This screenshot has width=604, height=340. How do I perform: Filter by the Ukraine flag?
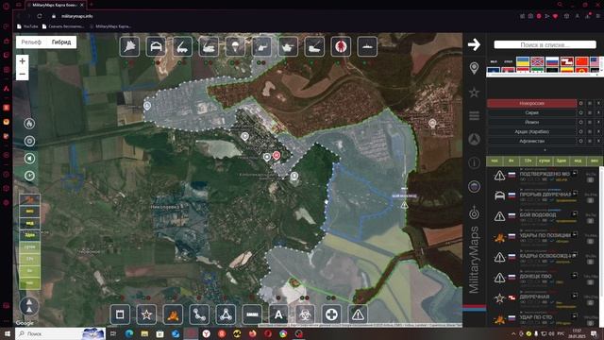pos(522,61)
